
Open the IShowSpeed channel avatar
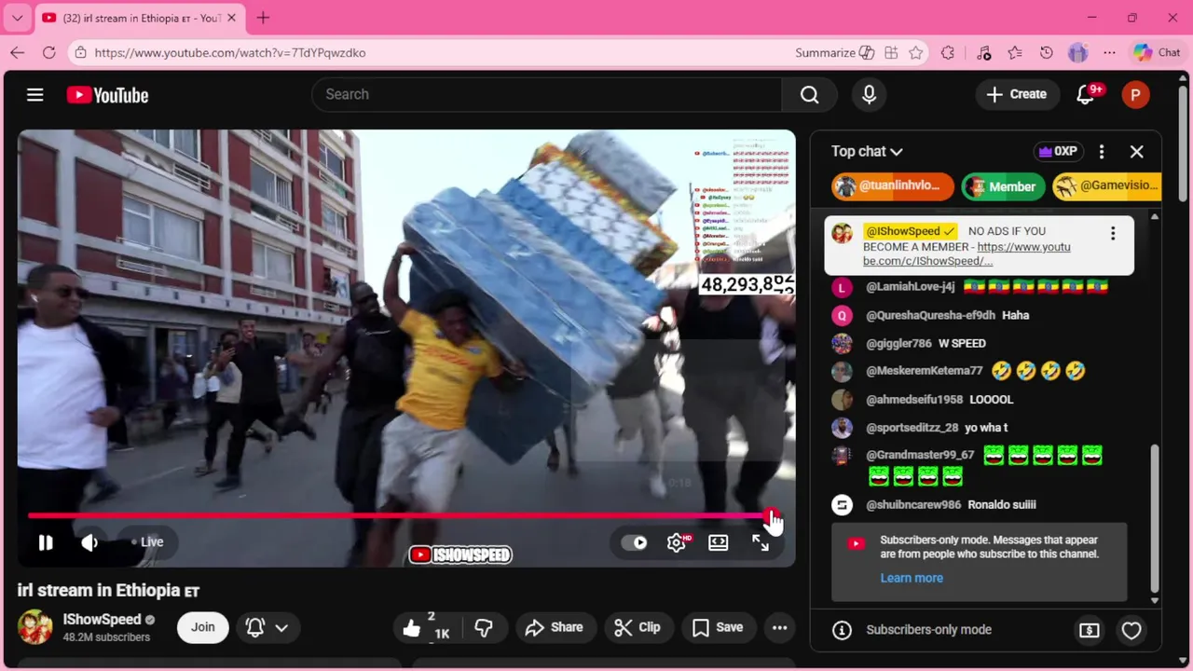coord(35,627)
